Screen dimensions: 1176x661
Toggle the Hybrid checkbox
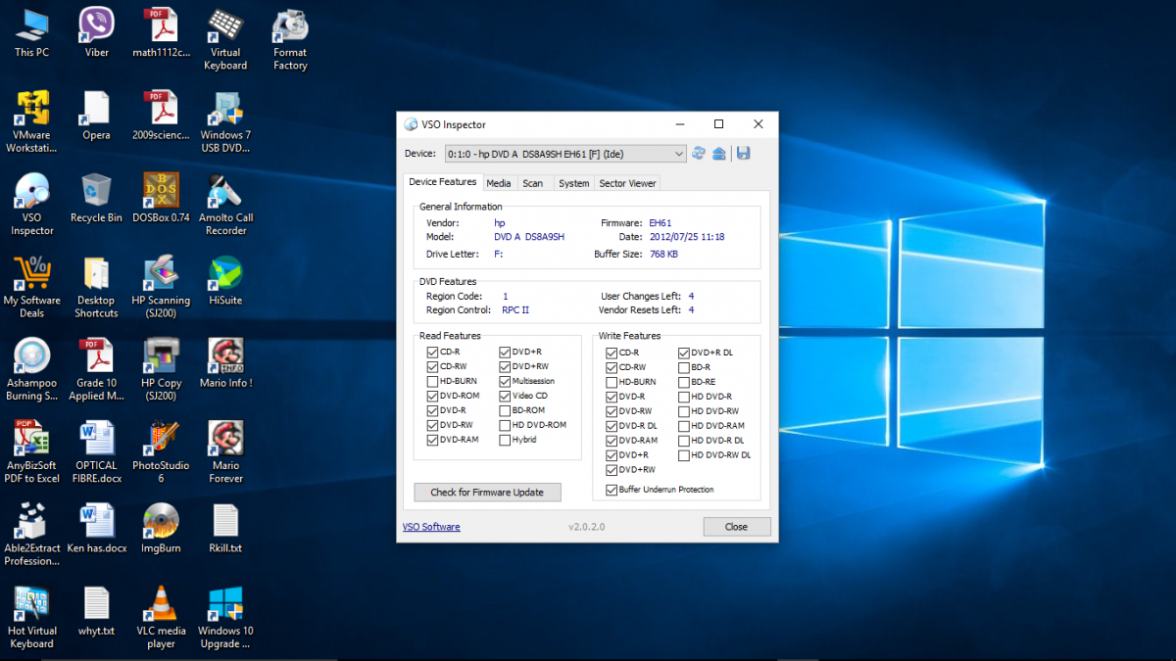pos(505,440)
